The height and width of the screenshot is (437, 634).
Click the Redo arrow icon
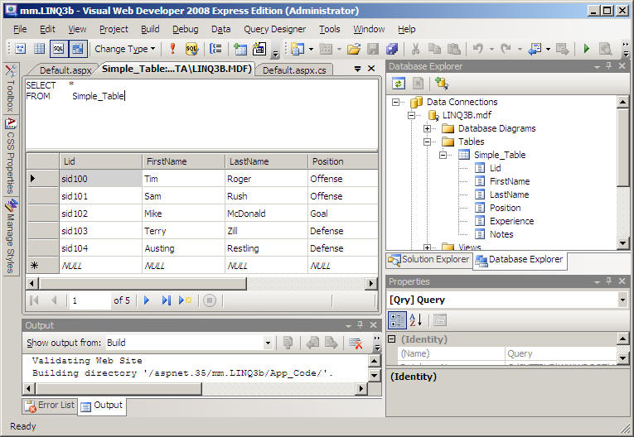coord(506,49)
